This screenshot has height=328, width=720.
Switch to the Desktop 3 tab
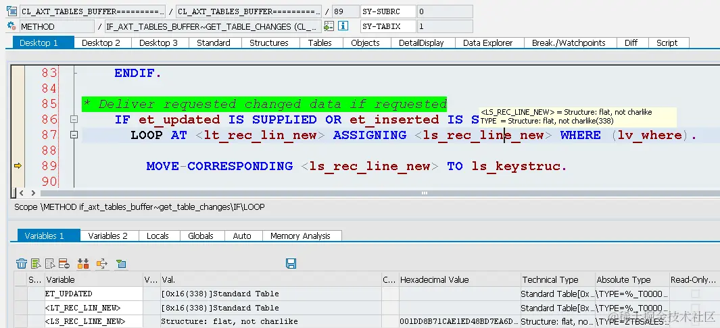pyautogui.click(x=158, y=43)
